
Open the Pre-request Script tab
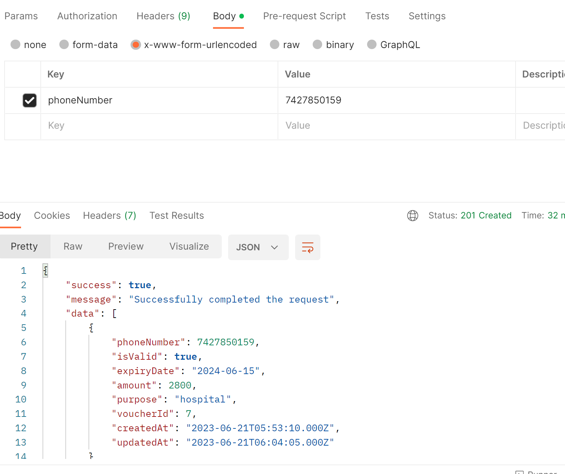304,16
